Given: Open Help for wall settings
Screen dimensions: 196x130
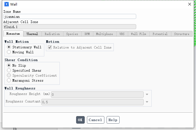Looking at the screenshot, I should click(113, 120).
